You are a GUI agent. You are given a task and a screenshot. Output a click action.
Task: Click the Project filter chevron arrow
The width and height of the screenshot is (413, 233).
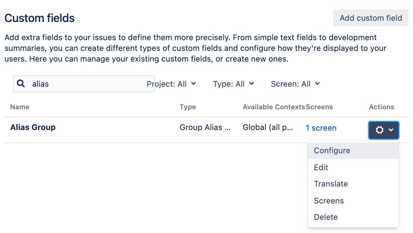click(x=194, y=84)
